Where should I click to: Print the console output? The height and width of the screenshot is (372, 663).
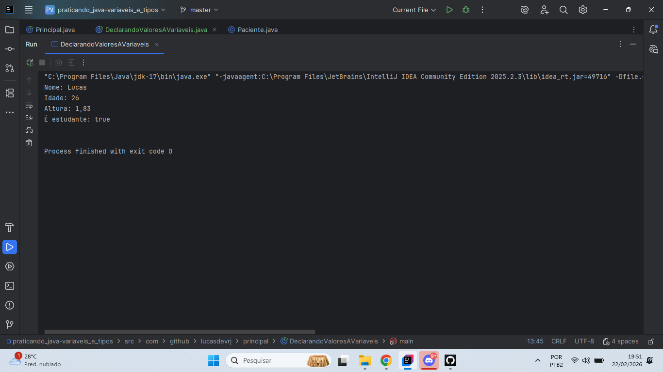pyautogui.click(x=29, y=130)
